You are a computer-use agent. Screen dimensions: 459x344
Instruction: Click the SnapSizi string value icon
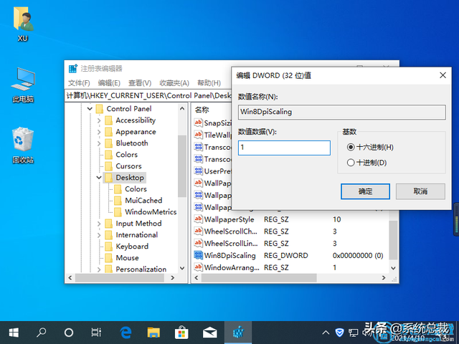tap(198, 123)
